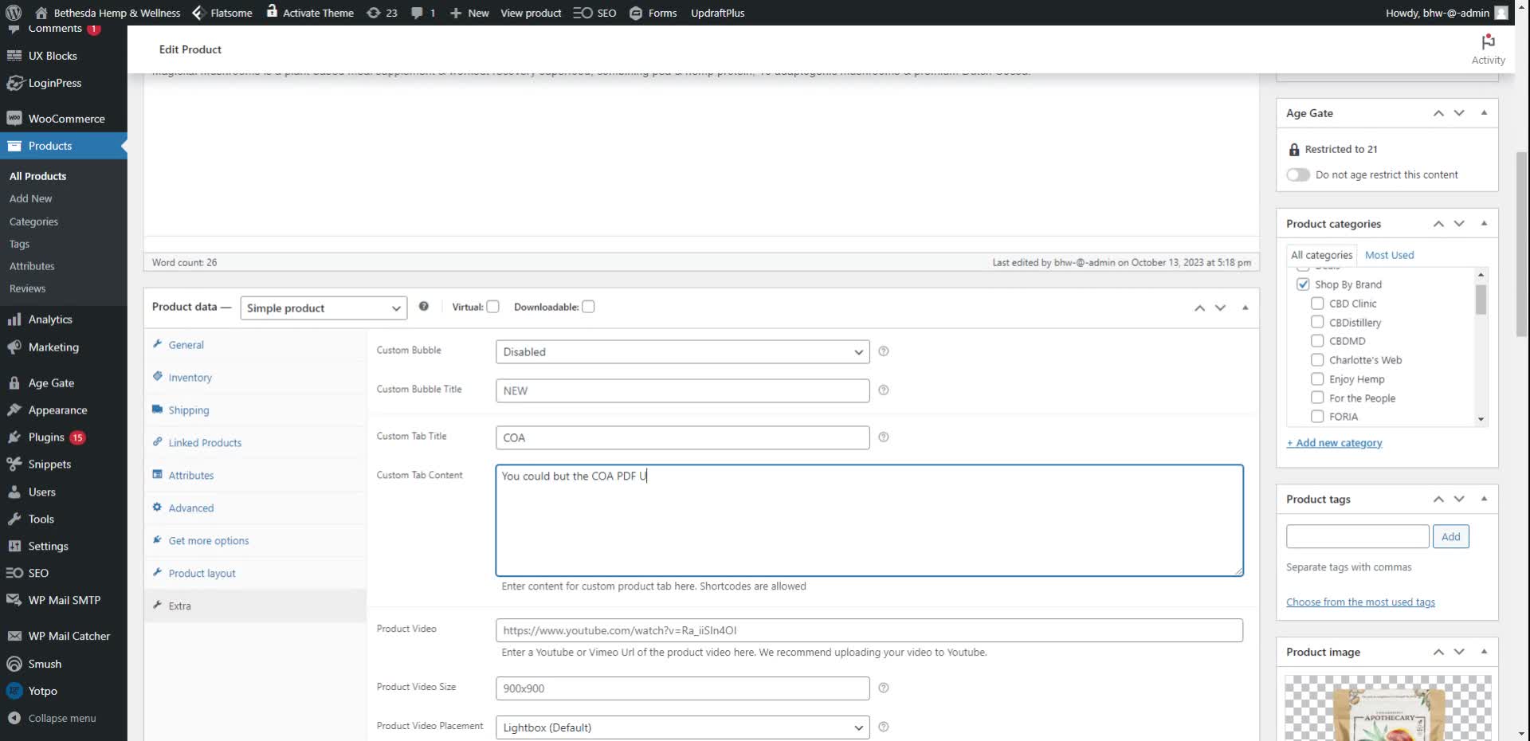The height and width of the screenshot is (741, 1530).
Task: Switch to the Inventory product data tab
Action: [190, 378]
